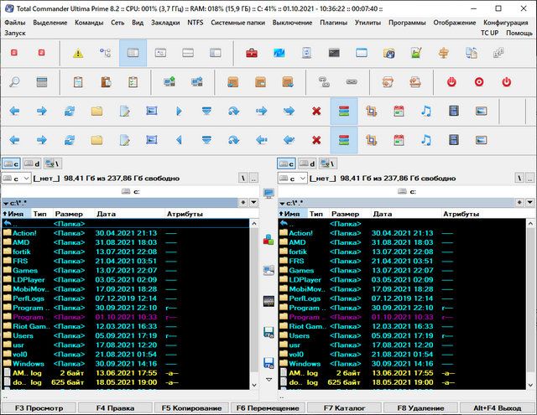The height and width of the screenshot is (415, 537).
Task: Select drive d button in left panel
Action: coord(32,163)
